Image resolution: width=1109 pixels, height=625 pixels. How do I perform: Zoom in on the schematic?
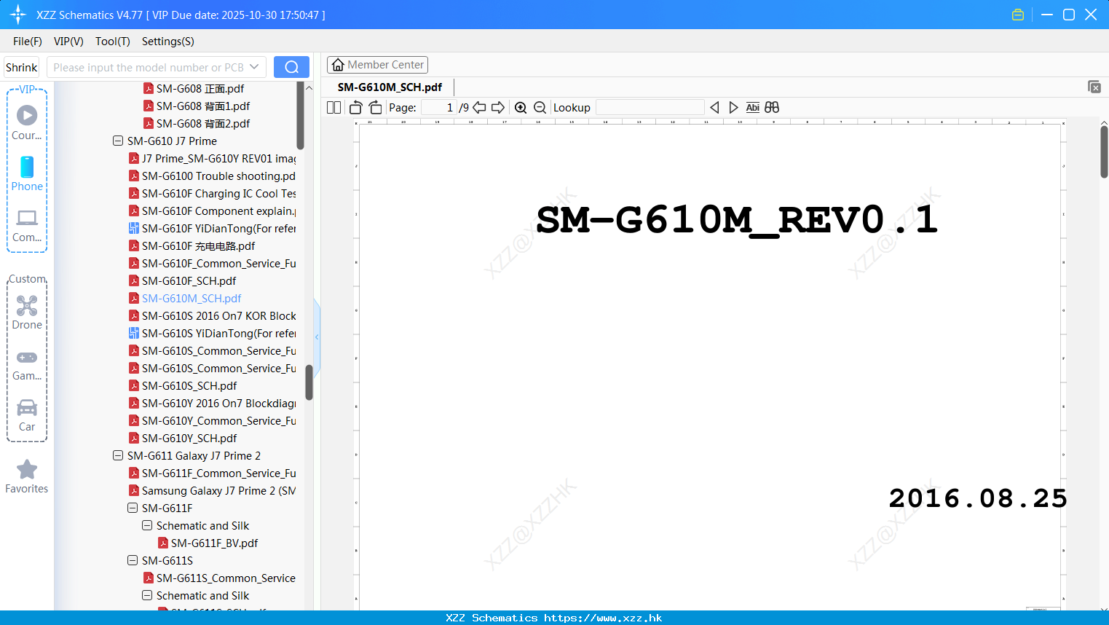click(521, 108)
